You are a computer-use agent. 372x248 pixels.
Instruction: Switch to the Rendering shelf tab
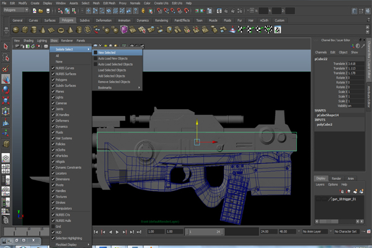[x=161, y=20]
